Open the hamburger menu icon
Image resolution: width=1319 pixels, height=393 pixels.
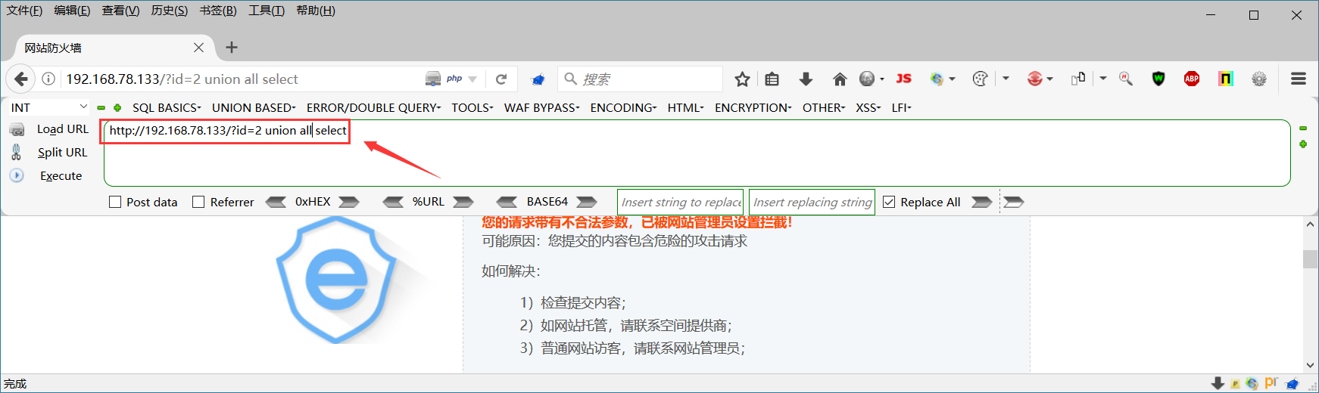(1299, 79)
